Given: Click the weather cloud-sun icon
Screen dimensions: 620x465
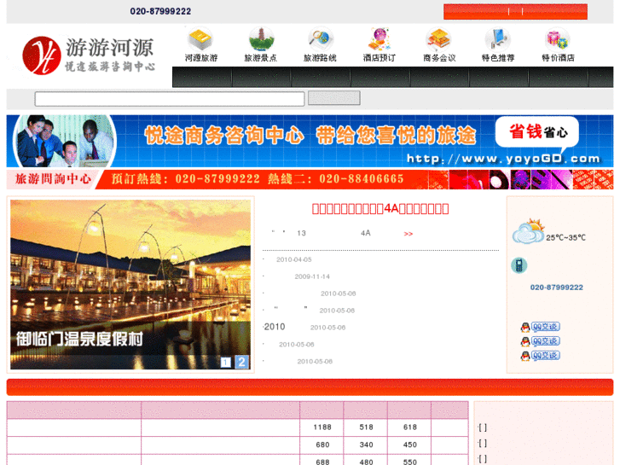Looking at the screenshot, I should [528, 232].
